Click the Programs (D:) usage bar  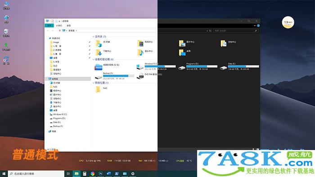(202, 66)
